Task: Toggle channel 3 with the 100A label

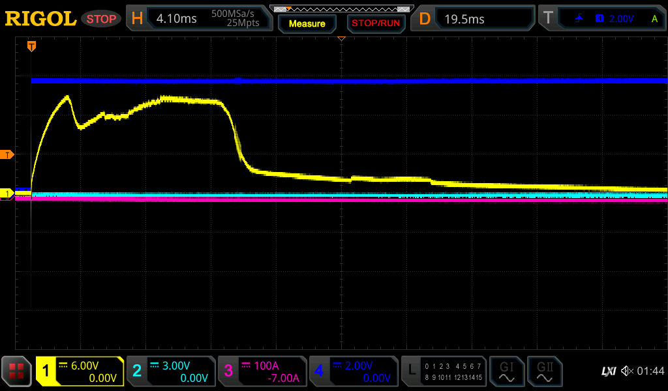Action: [x=262, y=371]
